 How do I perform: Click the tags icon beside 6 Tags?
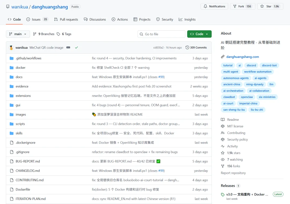click(x=59, y=34)
